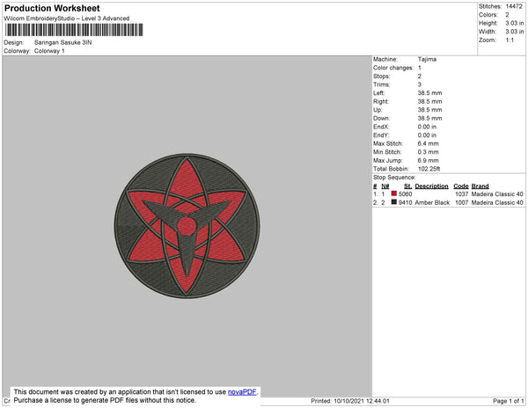Click 'Wilcom EmbroideryStudio – Level 3 Advanced' text
This screenshot has width=528, height=408.
[x=67, y=18]
